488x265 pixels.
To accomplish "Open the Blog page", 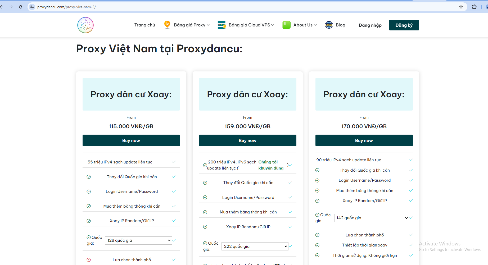I will pyautogui.click(x=340, y=25).
